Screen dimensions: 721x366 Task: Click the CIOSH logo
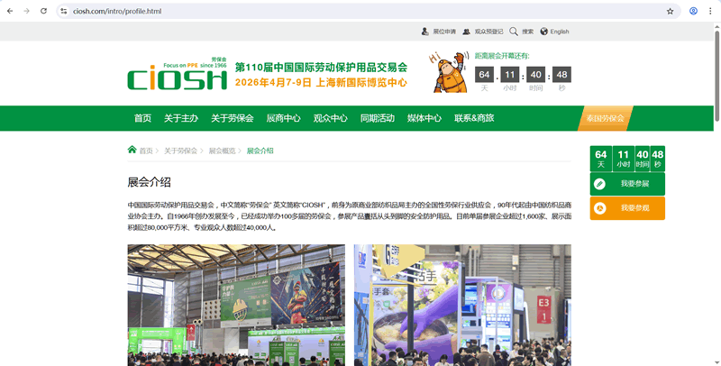[177, 76]
